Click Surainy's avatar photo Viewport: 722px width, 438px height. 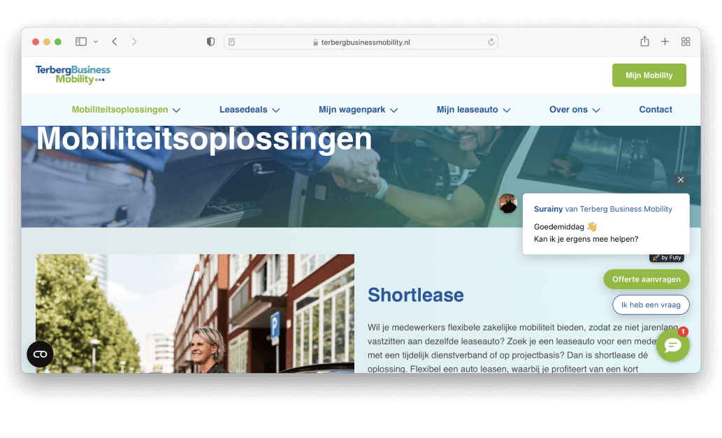508,203
